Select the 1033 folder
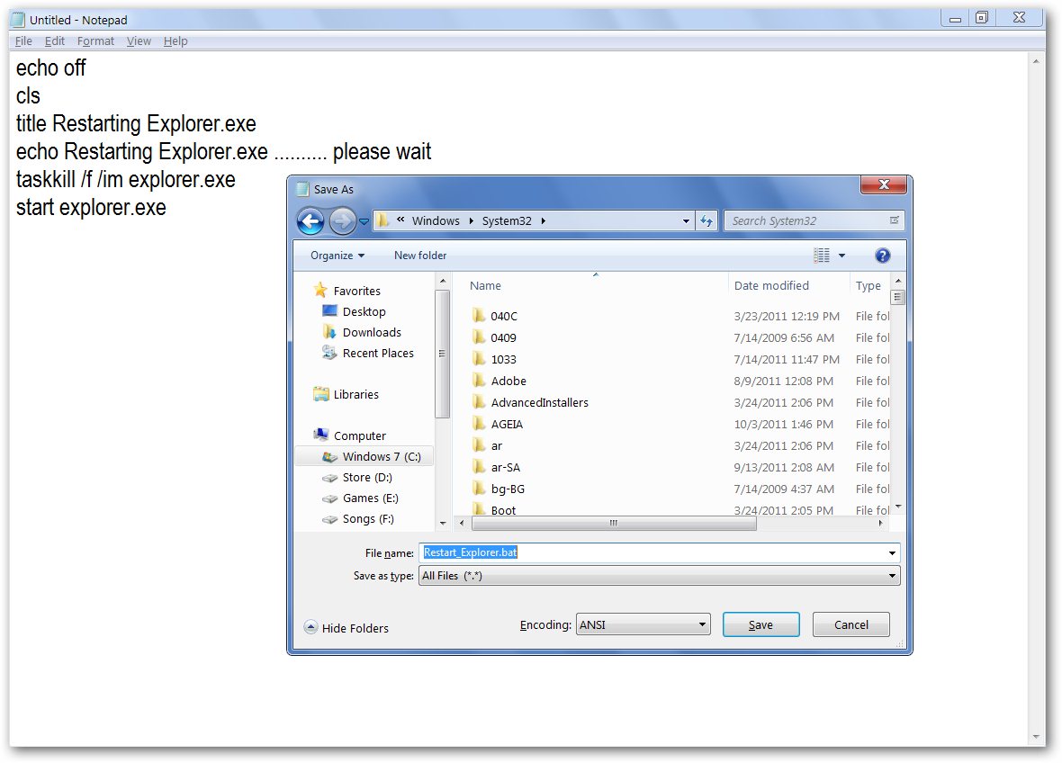The height and width of the screenshot is (763, 1062). 494,359
